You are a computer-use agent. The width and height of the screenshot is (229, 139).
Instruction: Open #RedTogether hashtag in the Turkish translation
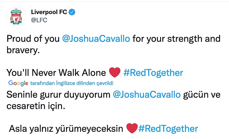coord(168,129)
